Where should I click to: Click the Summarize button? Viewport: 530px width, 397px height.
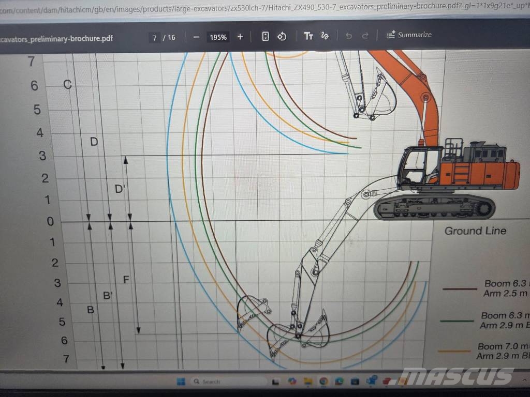coord(409,35)
